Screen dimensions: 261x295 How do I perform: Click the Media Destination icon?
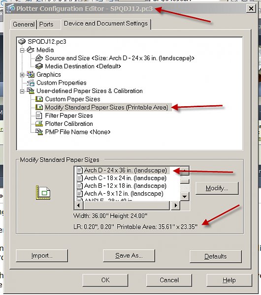[x=39, y=66]
